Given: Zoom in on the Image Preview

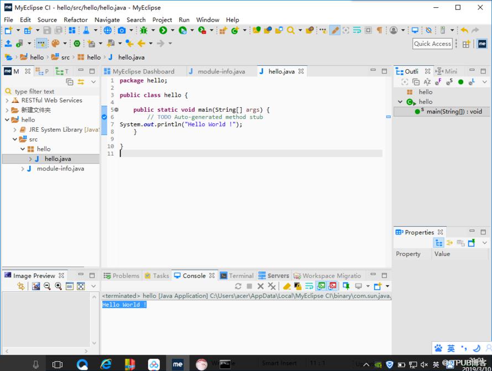Looking at the screenshot, I should [x=59, y=286].
